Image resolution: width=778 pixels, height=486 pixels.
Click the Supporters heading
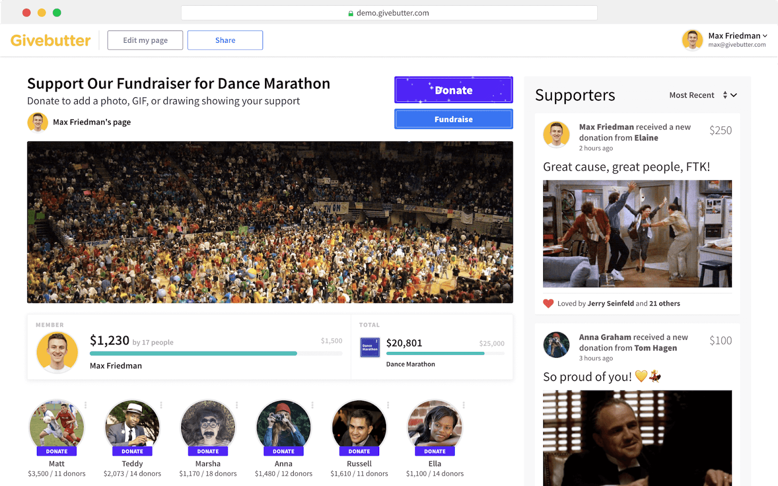[x=575, y=95]
